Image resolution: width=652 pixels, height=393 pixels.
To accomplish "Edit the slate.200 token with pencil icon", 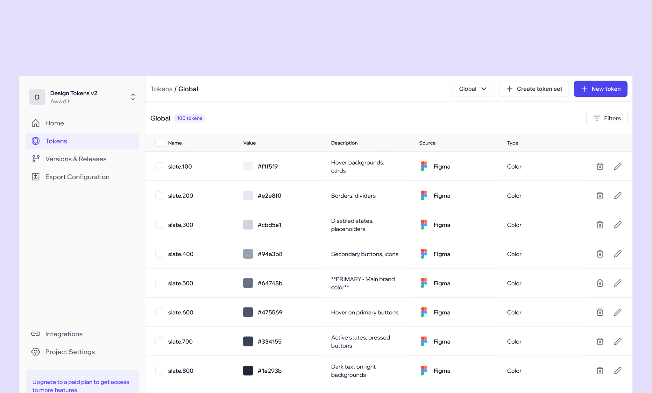I will point(618,195).
